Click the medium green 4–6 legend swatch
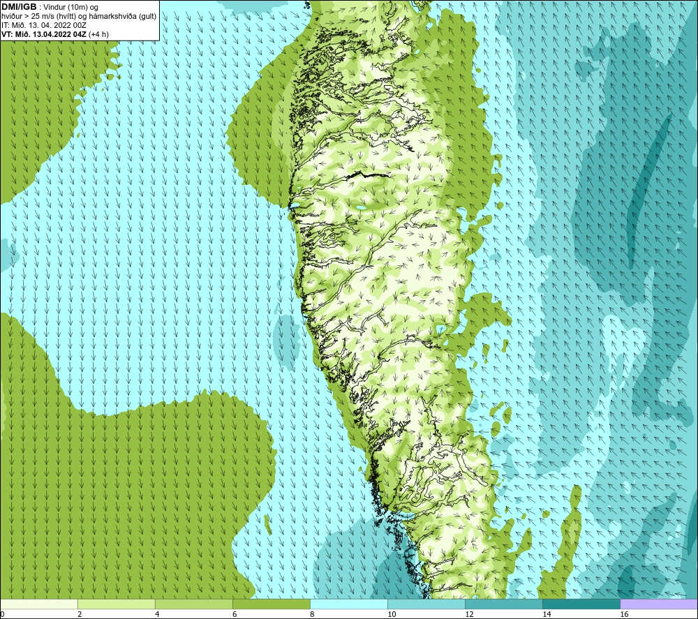Screen dimensions: 698x619 click(x=193, y=604)
